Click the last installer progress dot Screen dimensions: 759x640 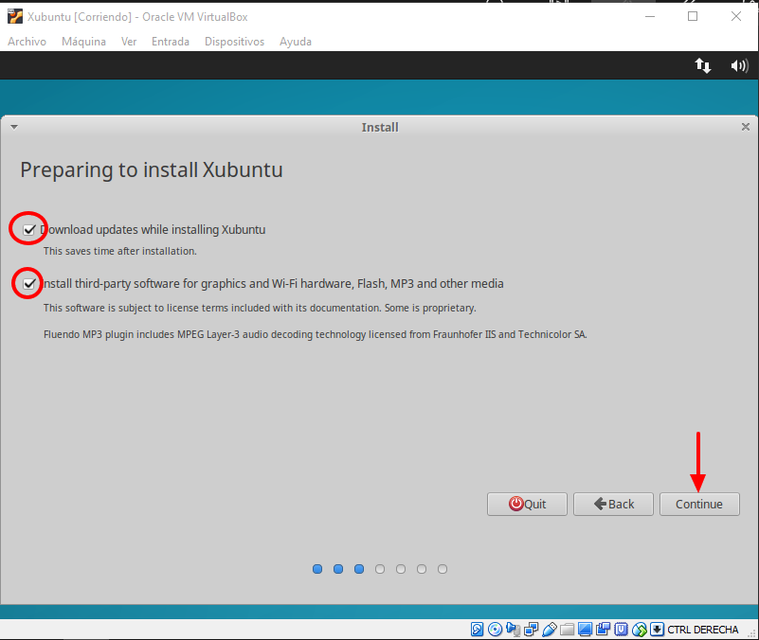coord(443,569)
